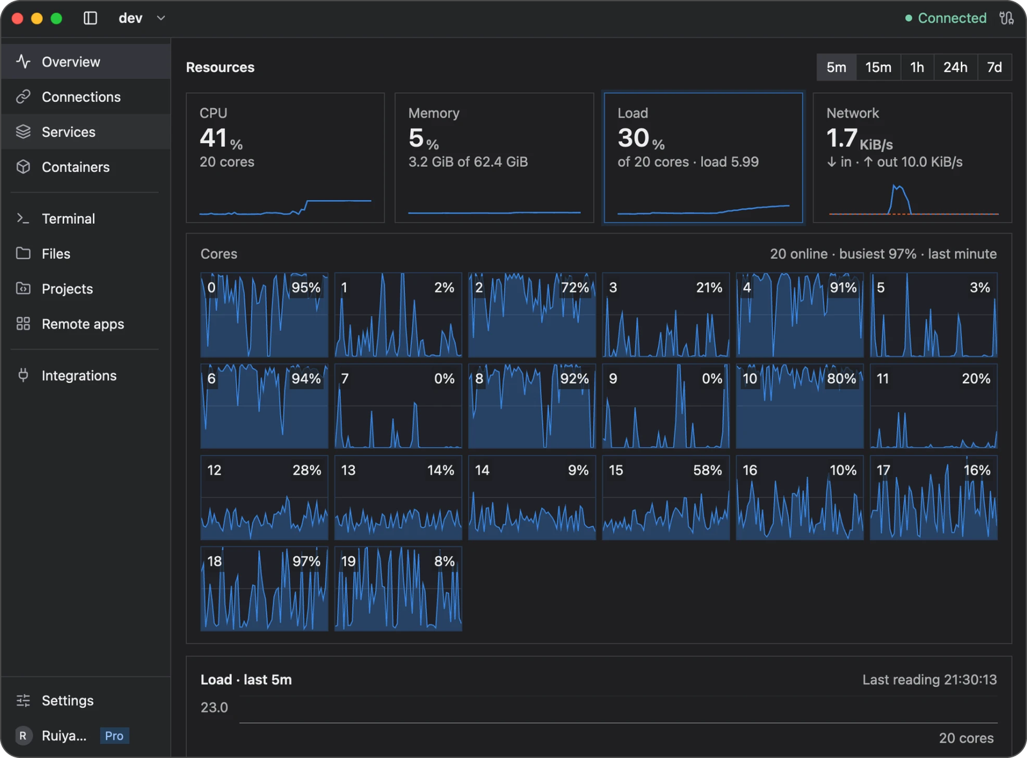Screen dimensions: 1027x758
Task: Click the green macOS zoom window button
Action: pos(56,18)
